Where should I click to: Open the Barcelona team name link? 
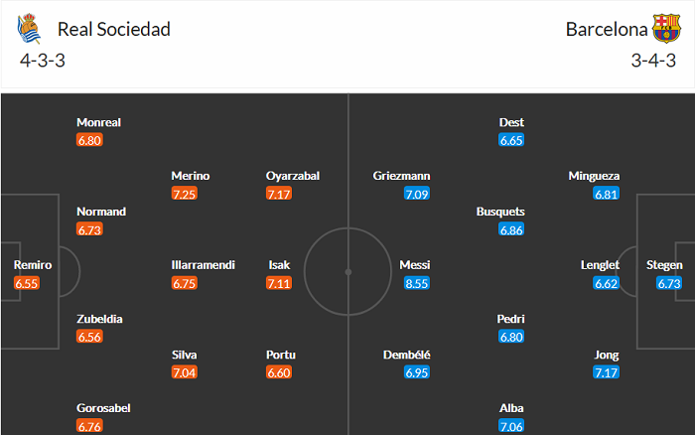605,29
